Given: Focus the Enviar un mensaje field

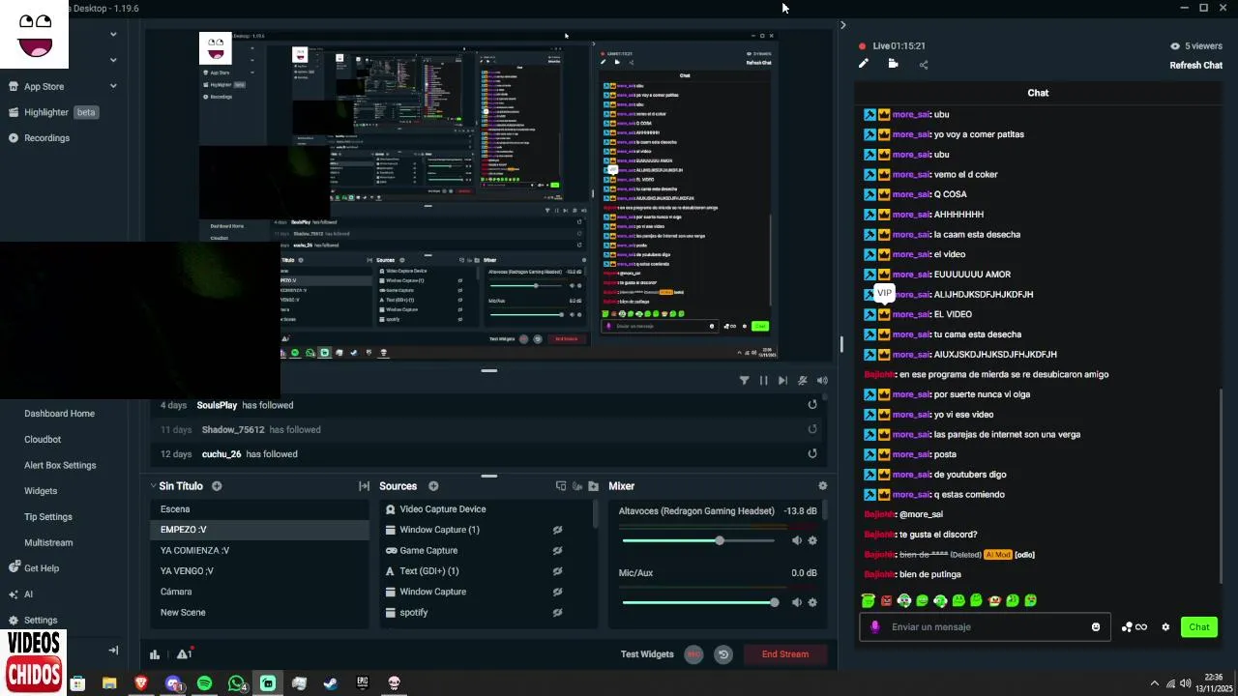Looking at the screenshot, I should (x=983, y=627).
